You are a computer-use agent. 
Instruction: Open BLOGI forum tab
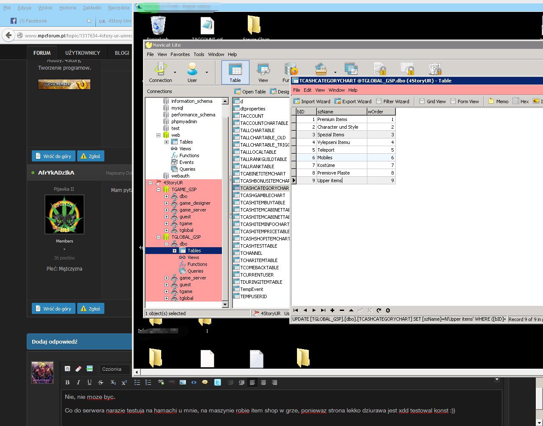tap(122, 53)
